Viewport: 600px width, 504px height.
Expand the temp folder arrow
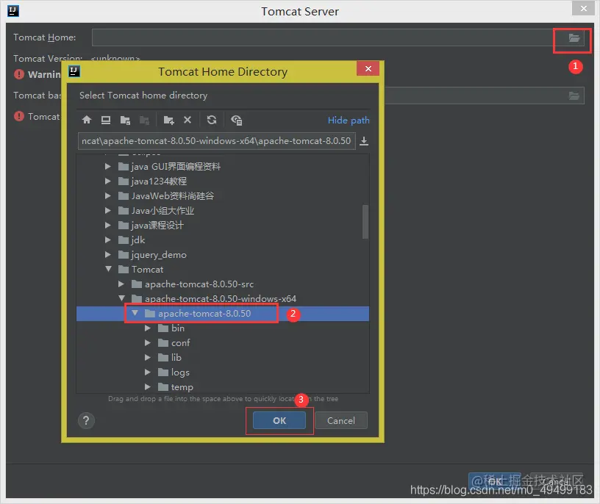coord(148,387)
